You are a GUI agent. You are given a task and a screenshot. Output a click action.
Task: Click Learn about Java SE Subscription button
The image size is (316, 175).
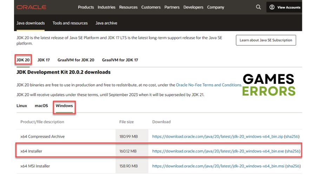click(266, 40)
